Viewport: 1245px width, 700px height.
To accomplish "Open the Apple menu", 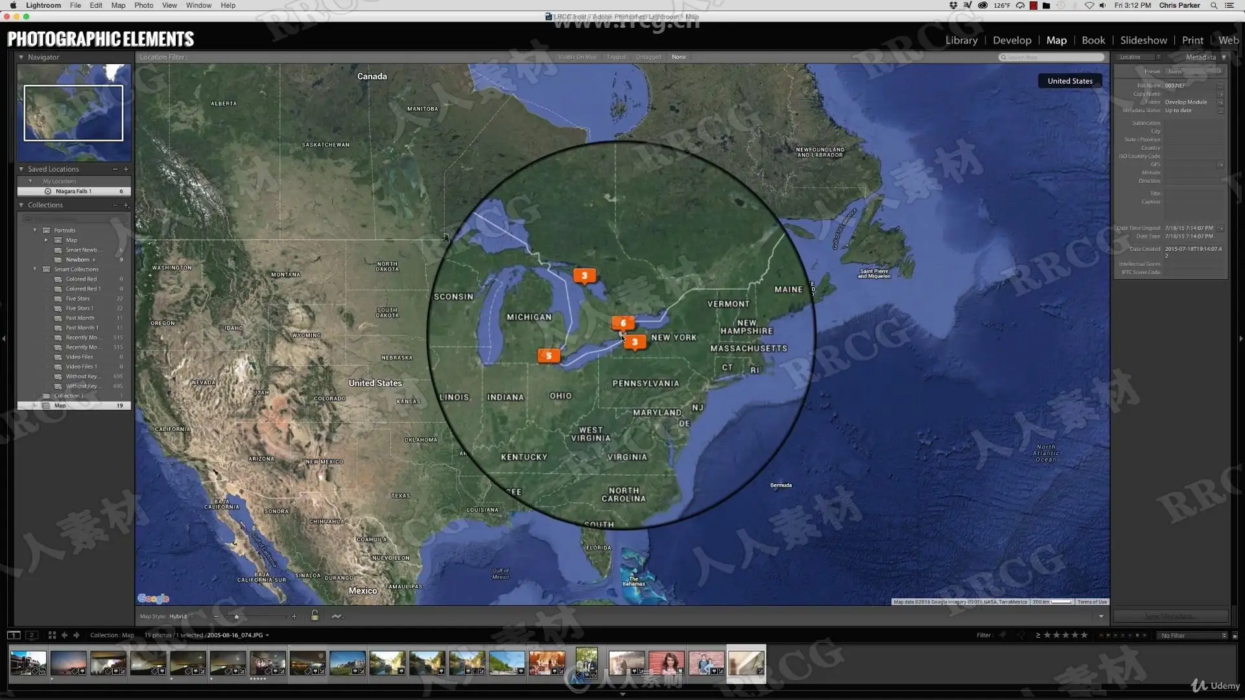I will (13, 5).
